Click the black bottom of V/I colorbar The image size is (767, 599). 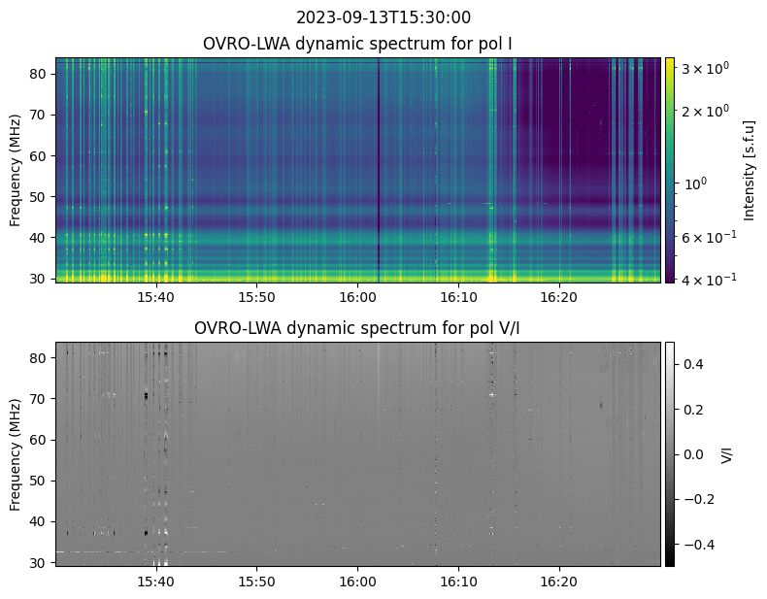669,561
